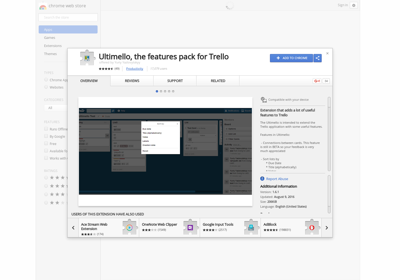
Task: Open the All categories dropdown
Action: point(56,108)
